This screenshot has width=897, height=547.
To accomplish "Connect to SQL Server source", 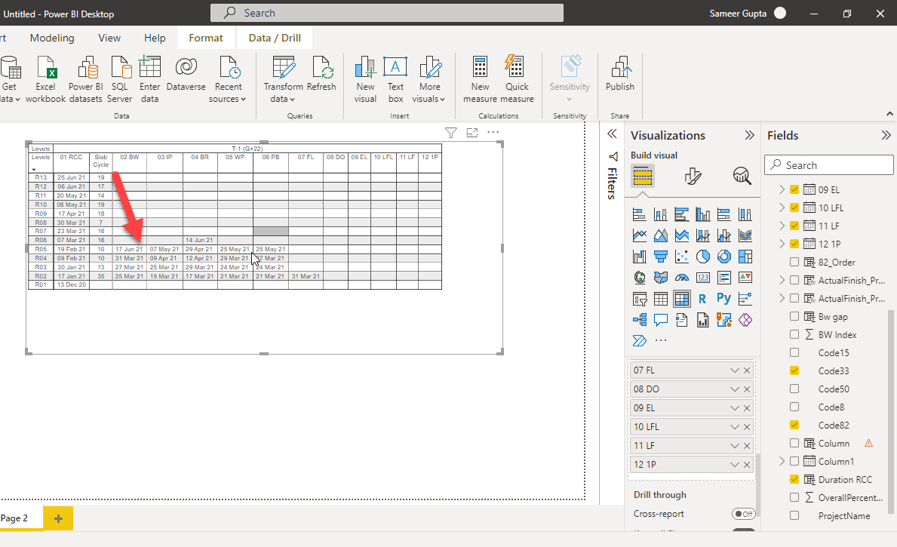I will pyautogui.click(x=119, y=80).
